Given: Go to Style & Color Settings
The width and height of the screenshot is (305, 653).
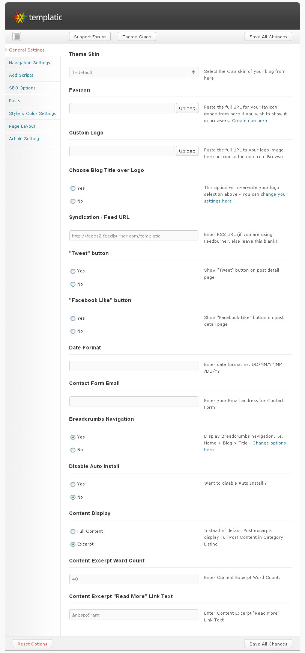Looking at the screenshot, I should [33, 113].
